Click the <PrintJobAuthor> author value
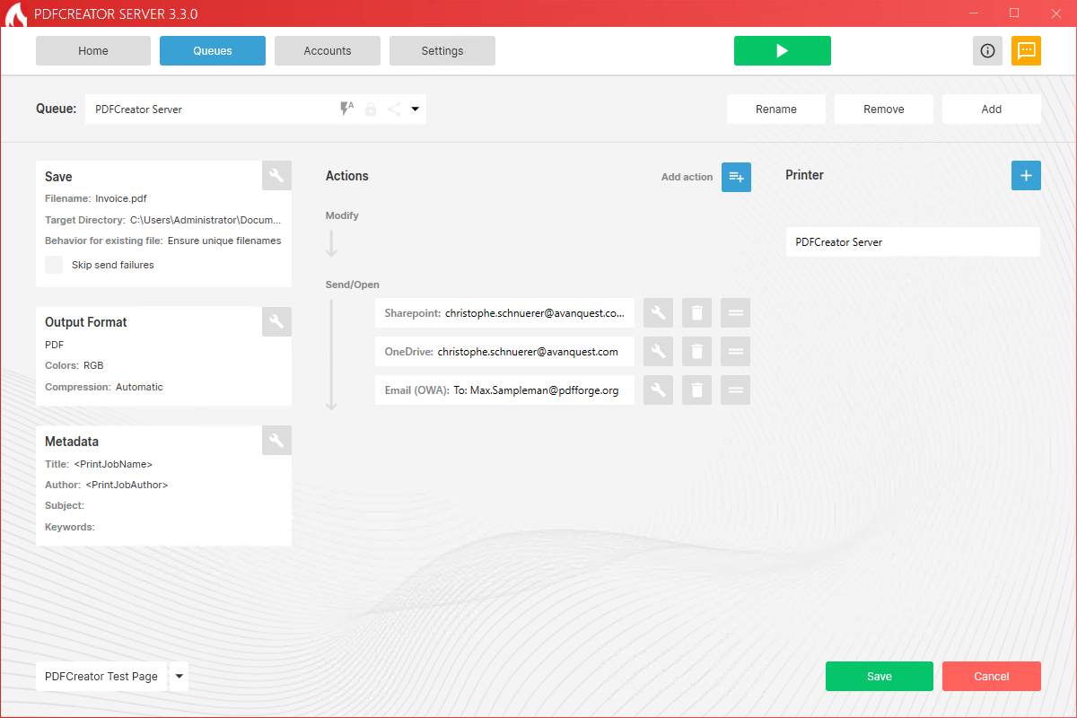The height and width of the screenshot is (718, 1077). click(x=127, y=485)
